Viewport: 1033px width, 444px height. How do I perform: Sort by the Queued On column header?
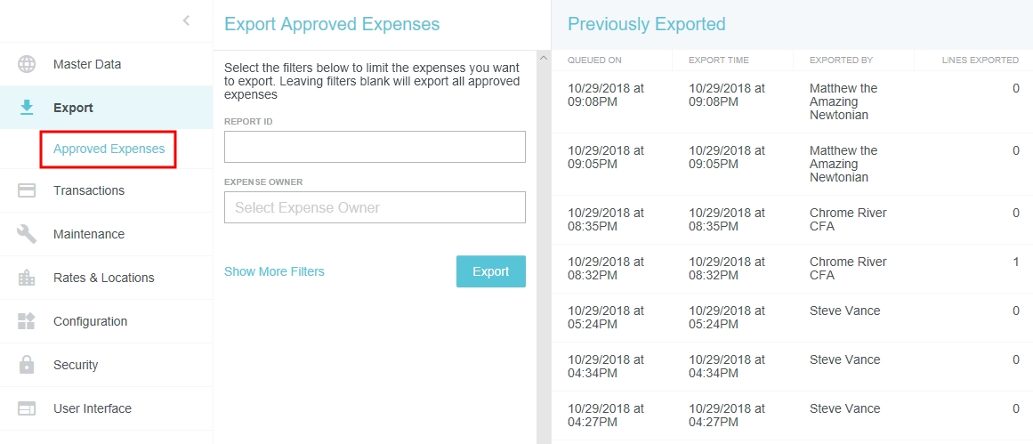coord(594,61)
